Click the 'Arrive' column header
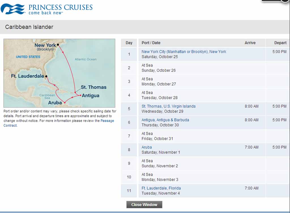Screen dimensions: 290x213 pos(250,43)
